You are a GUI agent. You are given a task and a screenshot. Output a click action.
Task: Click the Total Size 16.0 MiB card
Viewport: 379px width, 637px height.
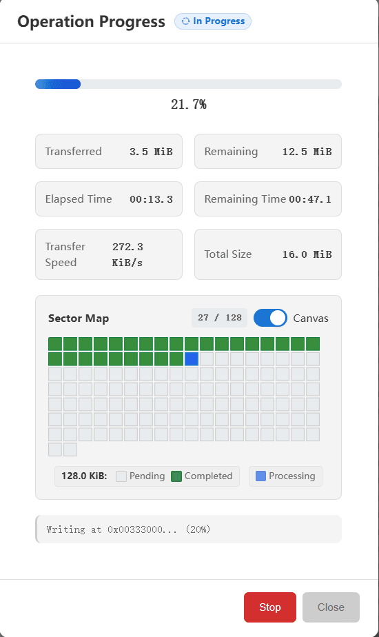click(268, 254)
